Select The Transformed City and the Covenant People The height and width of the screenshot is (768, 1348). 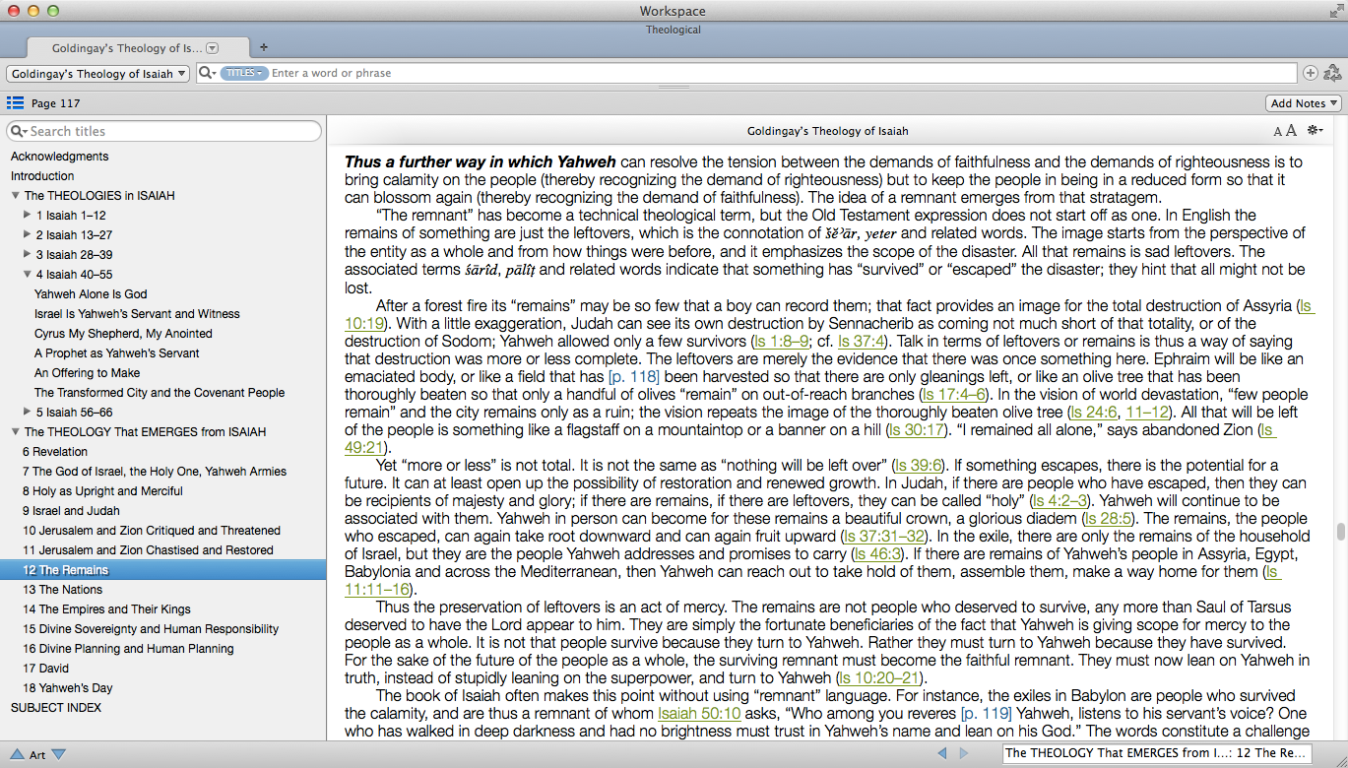click(160, 393)
